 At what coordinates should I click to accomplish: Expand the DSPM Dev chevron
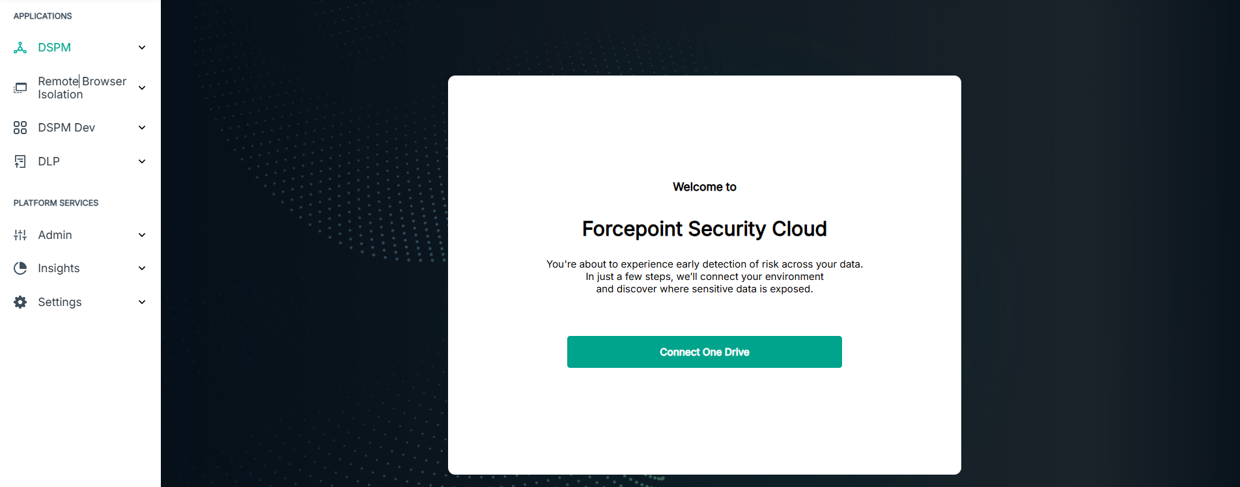click(x=142, y=128)
